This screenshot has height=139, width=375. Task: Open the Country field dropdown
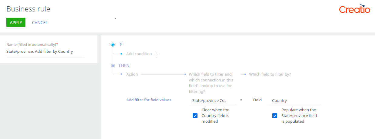[294, 100]
